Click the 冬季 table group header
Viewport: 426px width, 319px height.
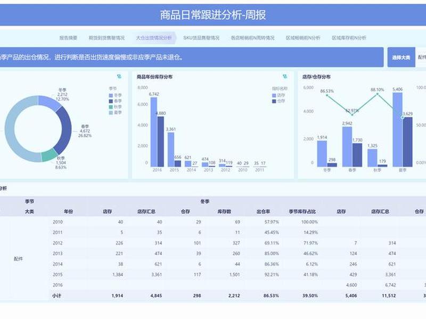pos(205,202)
